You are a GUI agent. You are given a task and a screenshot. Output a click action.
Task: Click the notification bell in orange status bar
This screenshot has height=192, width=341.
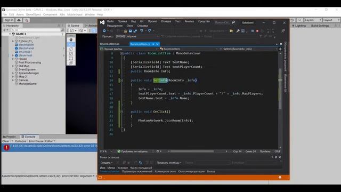(x=280, y=178)
